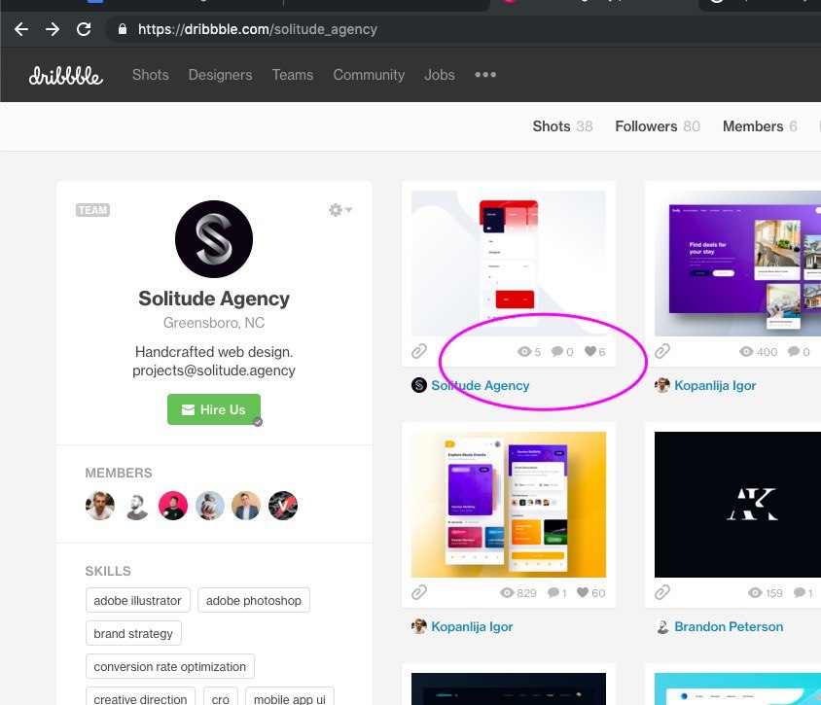This screenshot has width=821, height=705.
Task: Click the padlock icon in address bar
Action: tap(122, 29)
